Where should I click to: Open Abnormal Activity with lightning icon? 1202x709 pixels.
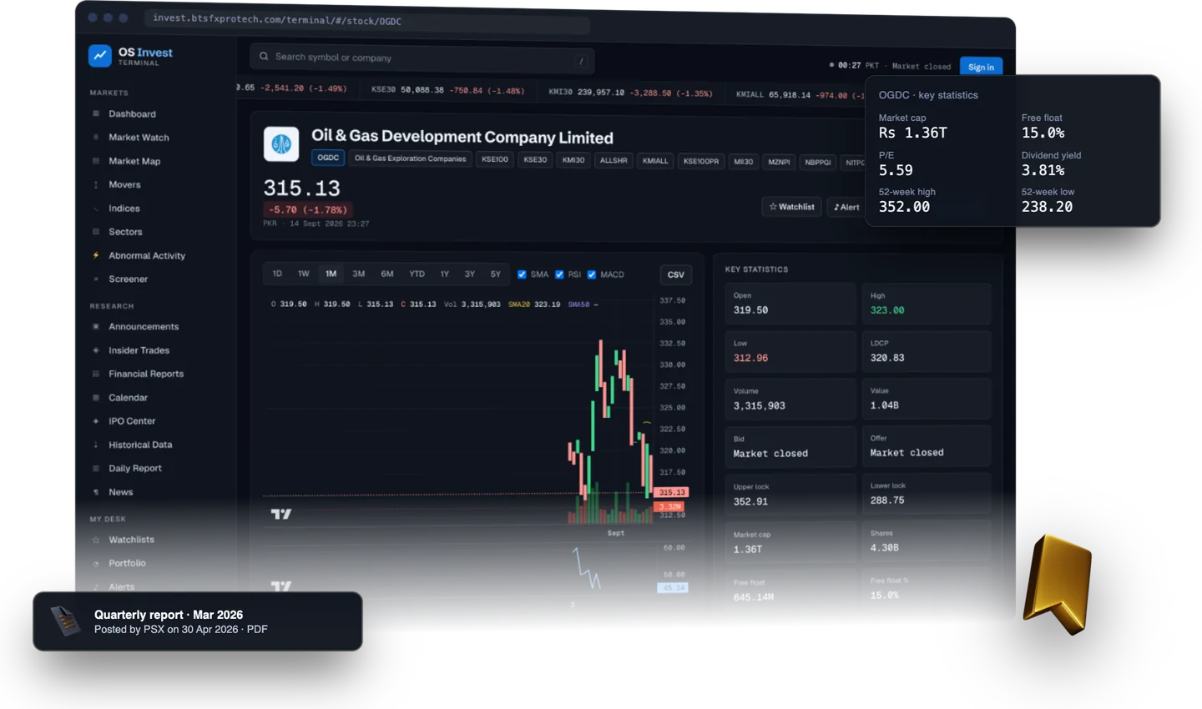coord(147,255)
